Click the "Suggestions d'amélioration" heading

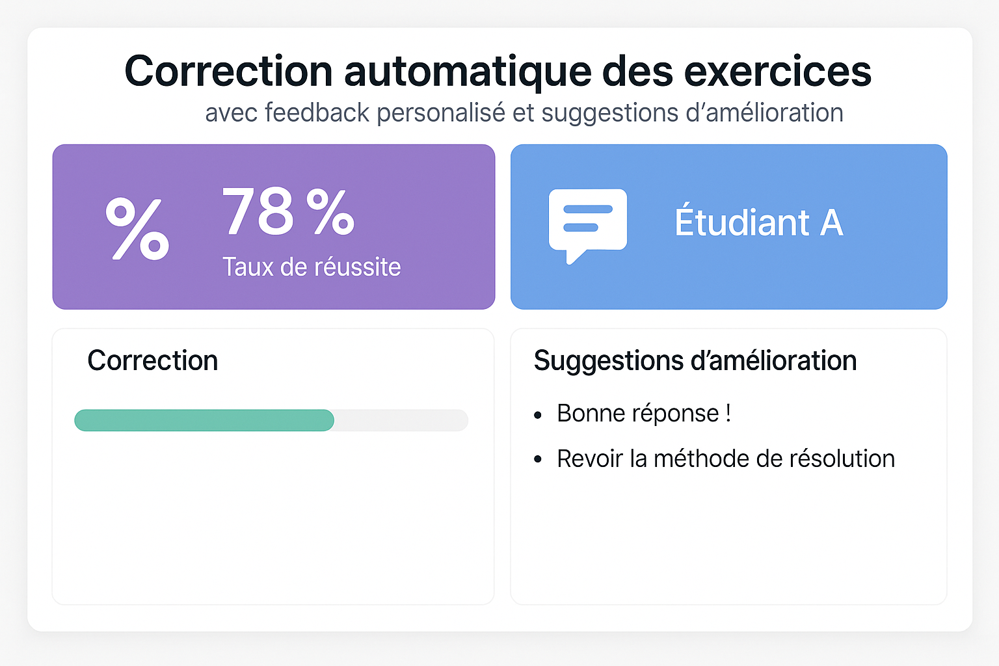(x=695, y=361)
